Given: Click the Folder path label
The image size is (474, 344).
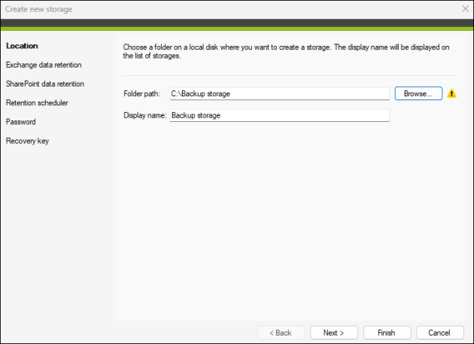Looking at the screenshot, I should pos(141,94).
